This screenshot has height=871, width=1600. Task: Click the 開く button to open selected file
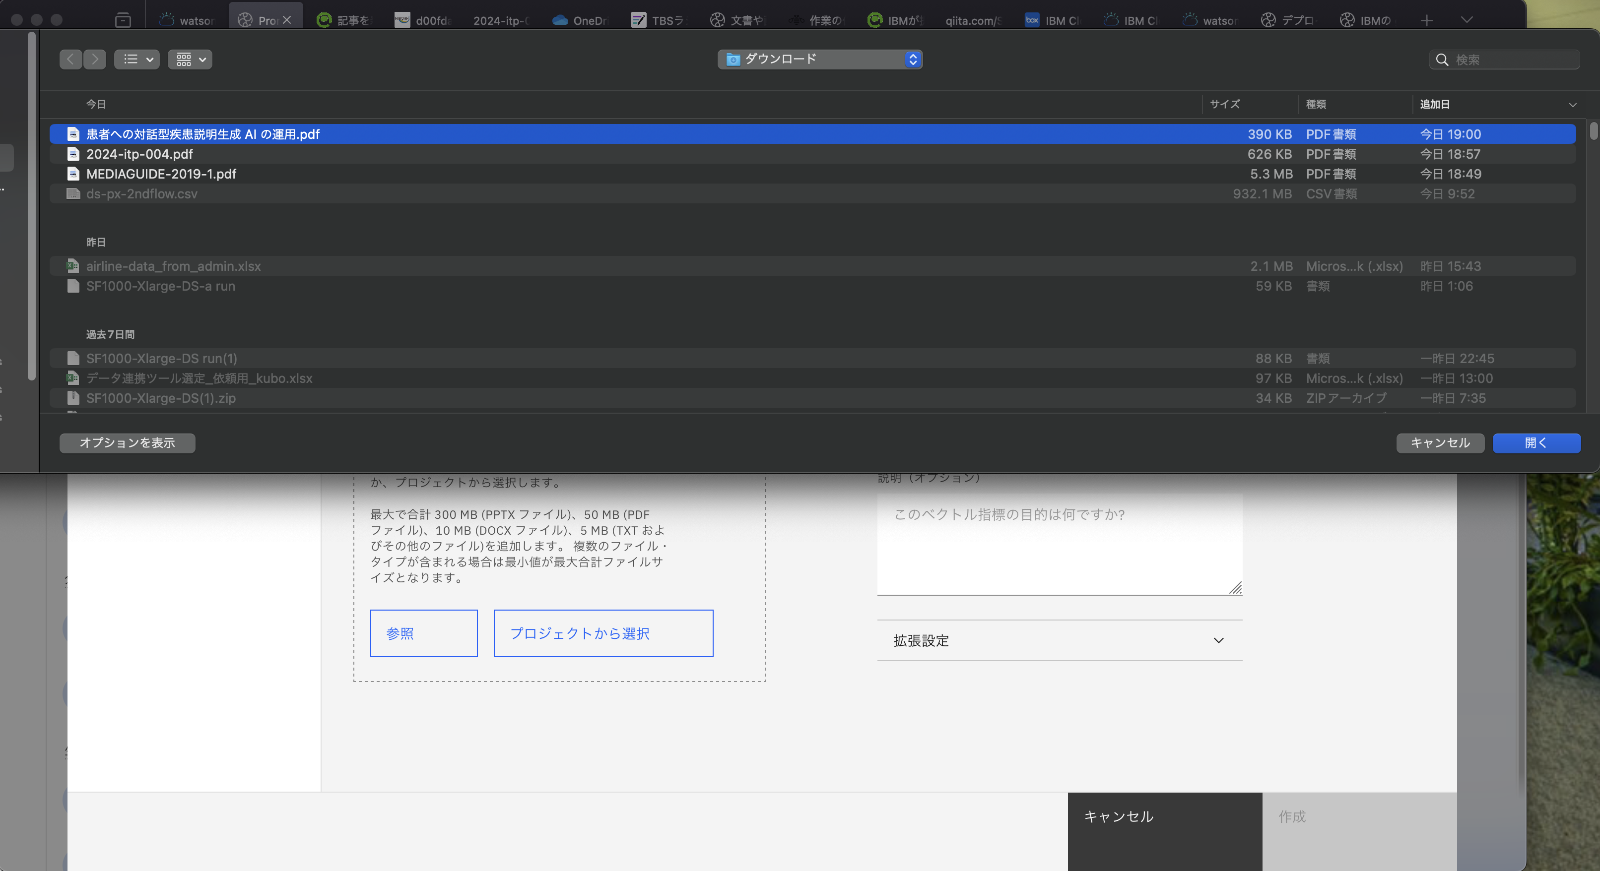(1535, 442)
